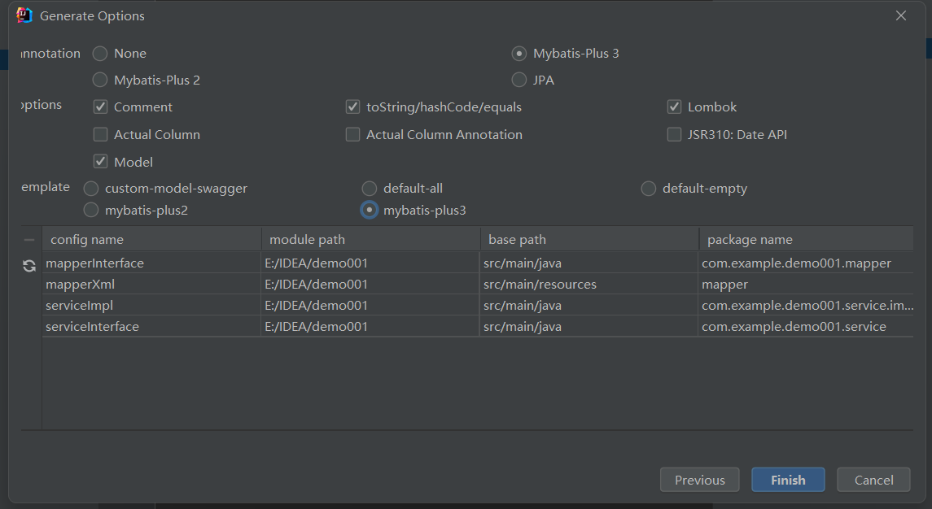Pick the custom-model-swagger template
Image resolution: width=932 pixels, height=509 pixels.
91,189
